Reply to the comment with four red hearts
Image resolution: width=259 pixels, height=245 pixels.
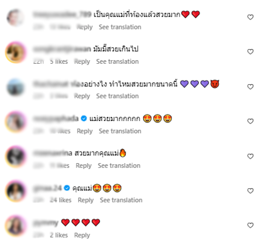click(x=82, y=235)
